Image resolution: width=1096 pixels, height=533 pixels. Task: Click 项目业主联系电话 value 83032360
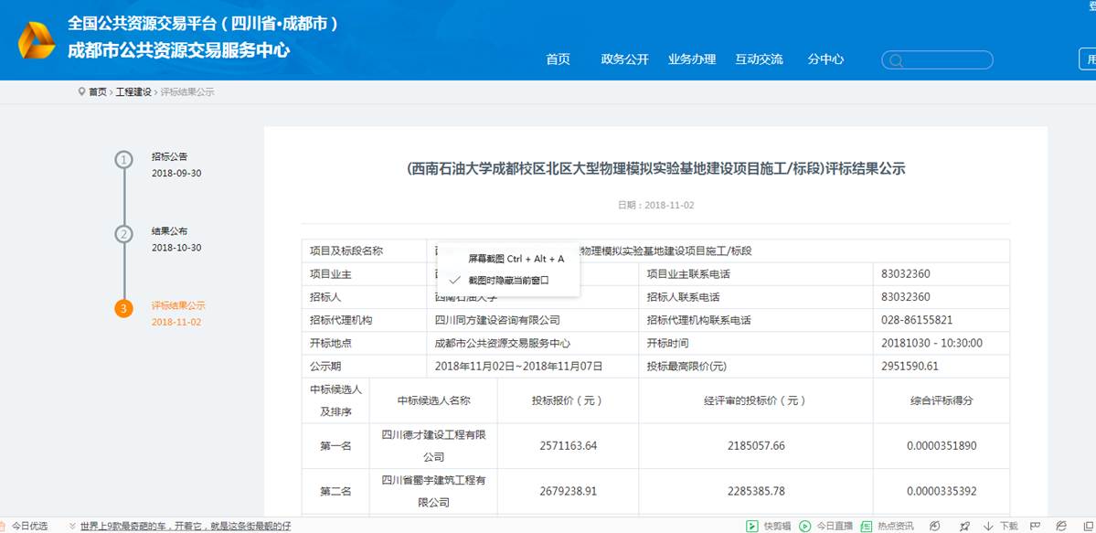[x=906, y=274]
